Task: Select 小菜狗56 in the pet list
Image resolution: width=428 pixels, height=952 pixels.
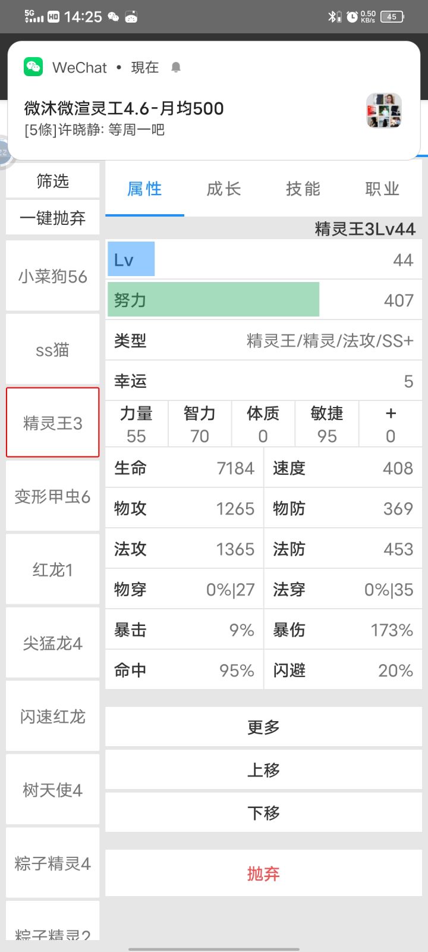Action: (x=53, y=277)
